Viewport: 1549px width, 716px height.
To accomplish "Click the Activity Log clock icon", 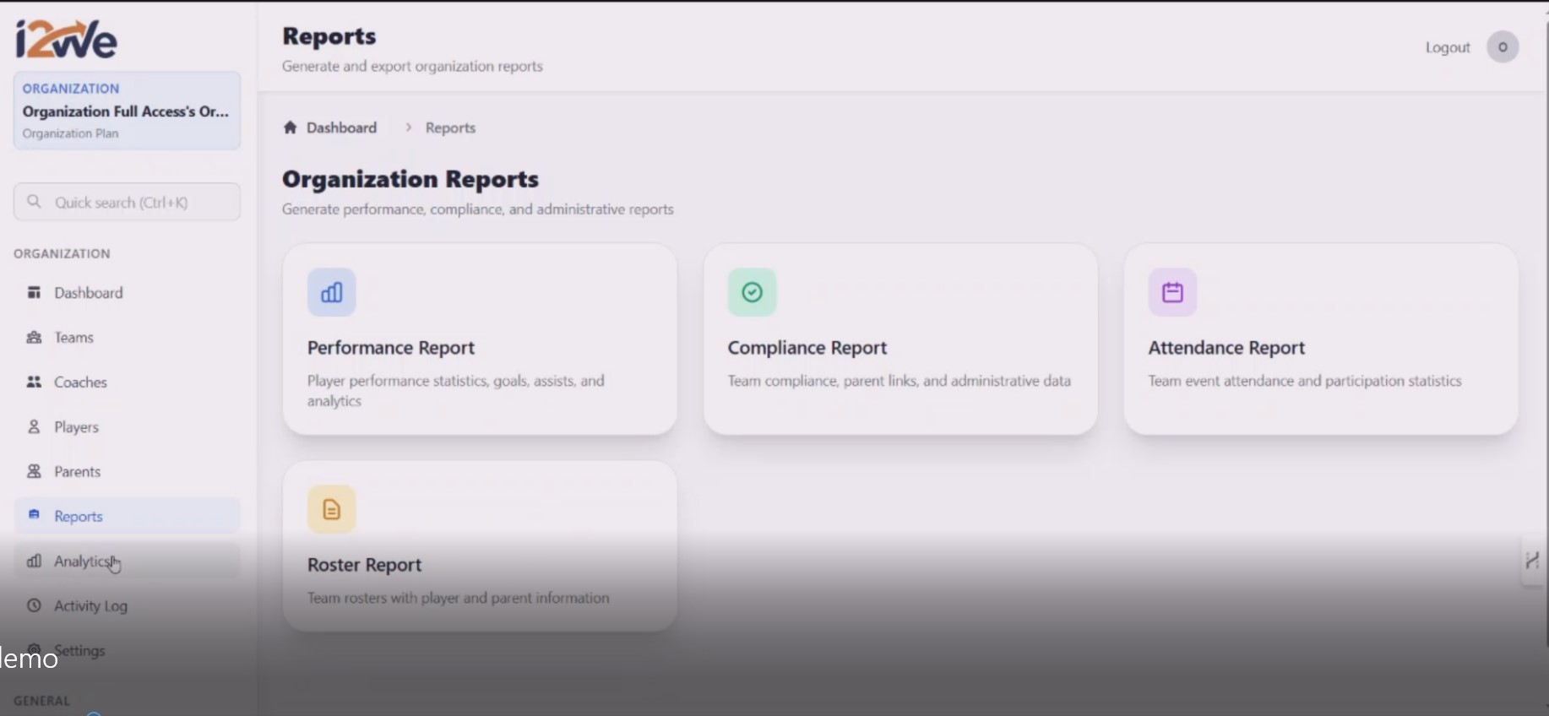I will (34, 605).
